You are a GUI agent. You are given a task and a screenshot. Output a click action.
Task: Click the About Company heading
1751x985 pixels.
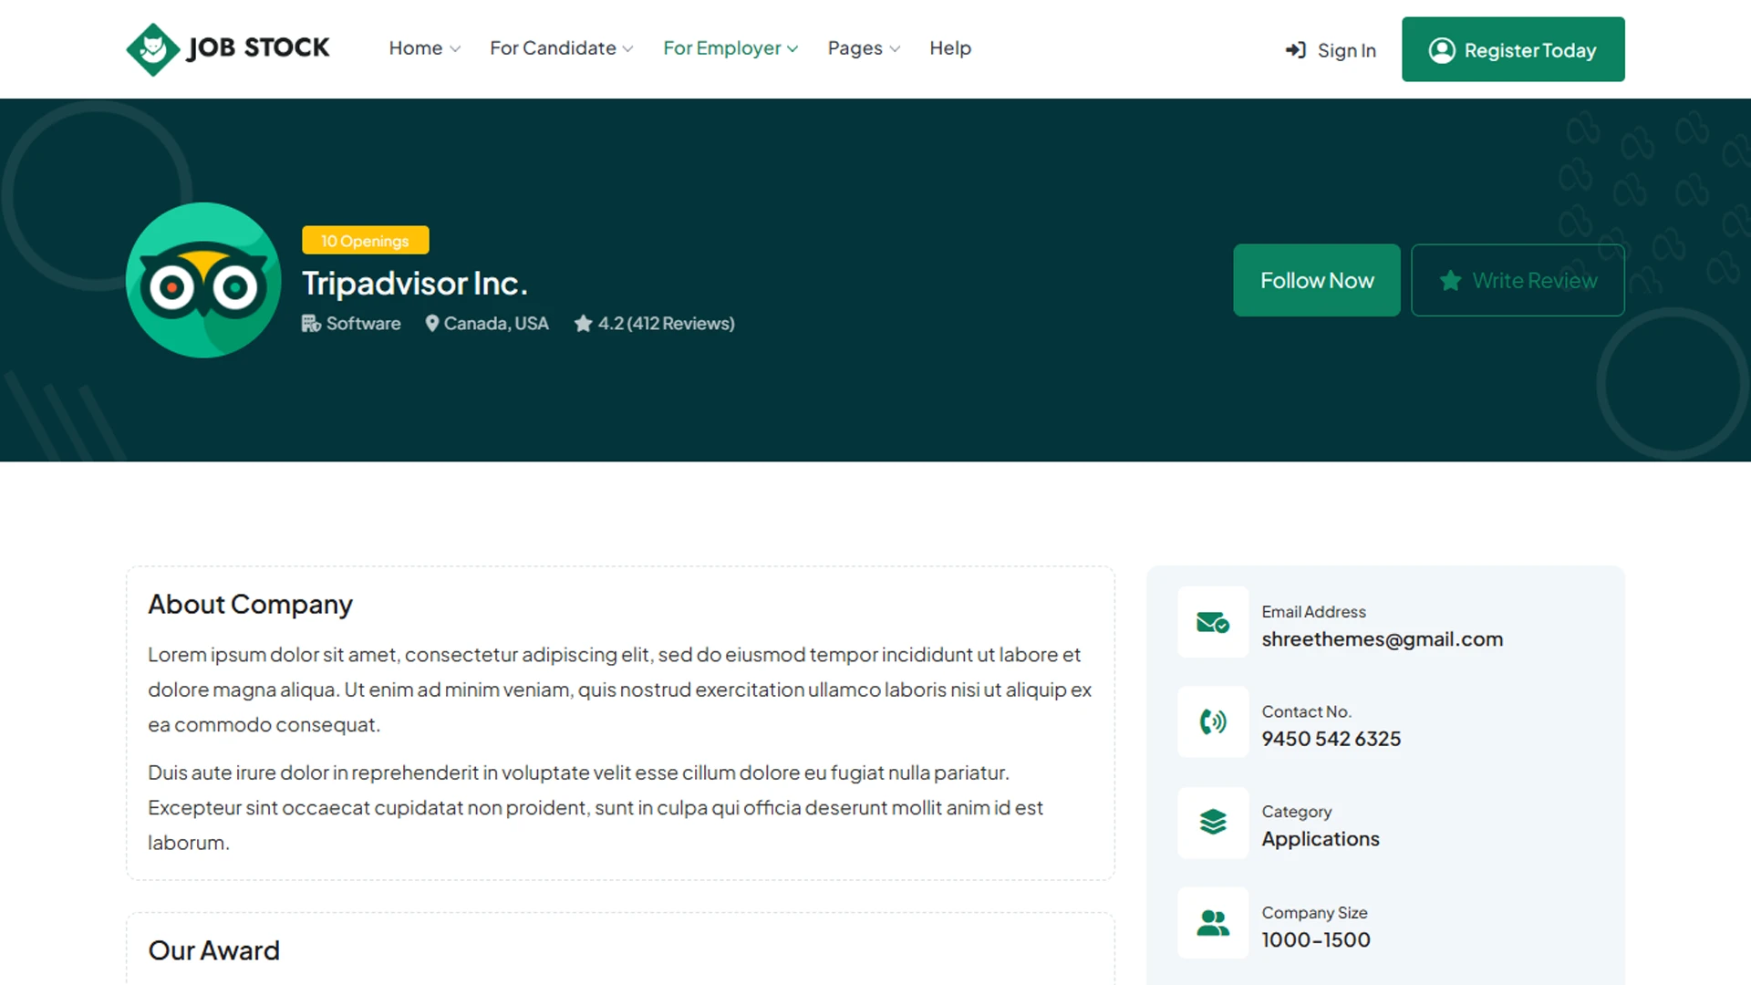coord(250,605)
